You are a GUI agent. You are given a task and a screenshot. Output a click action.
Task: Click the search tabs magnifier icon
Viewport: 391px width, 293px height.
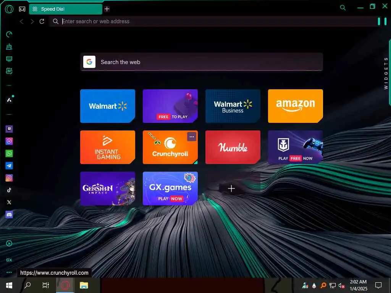pos(343,8)
